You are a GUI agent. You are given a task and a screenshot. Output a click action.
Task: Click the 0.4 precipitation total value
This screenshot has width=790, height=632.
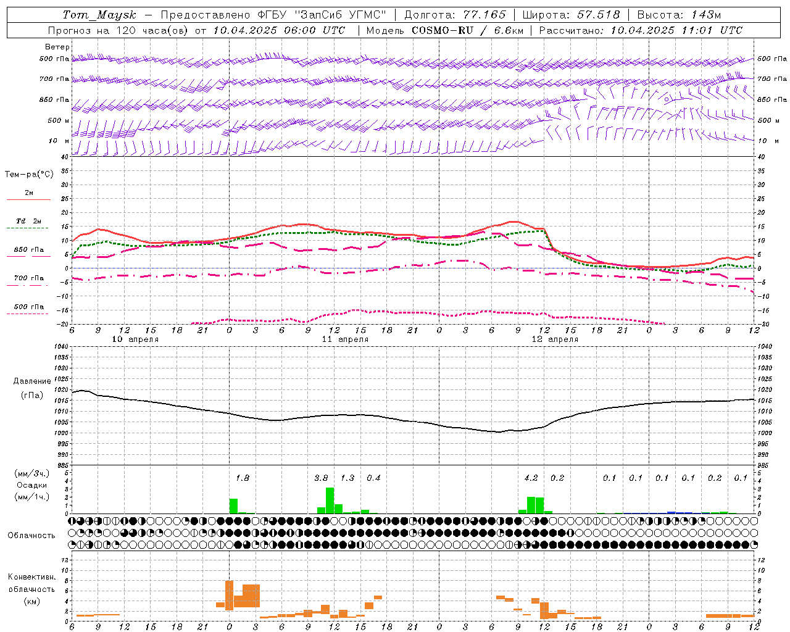coord(373,478)
